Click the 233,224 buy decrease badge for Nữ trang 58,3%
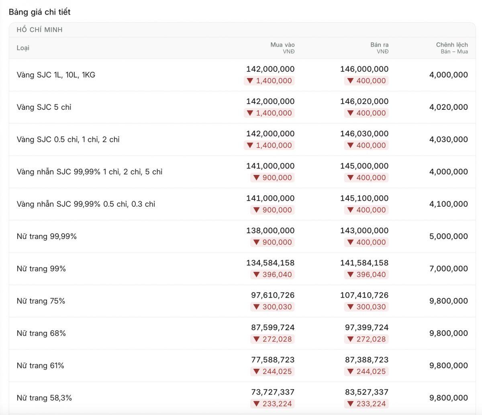 (x=272, y=404)
